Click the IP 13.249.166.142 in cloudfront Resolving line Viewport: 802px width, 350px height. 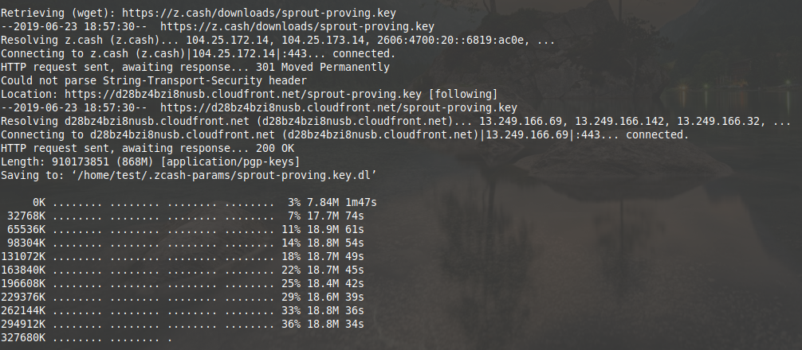pyautogui.click(x=620, y=122)
